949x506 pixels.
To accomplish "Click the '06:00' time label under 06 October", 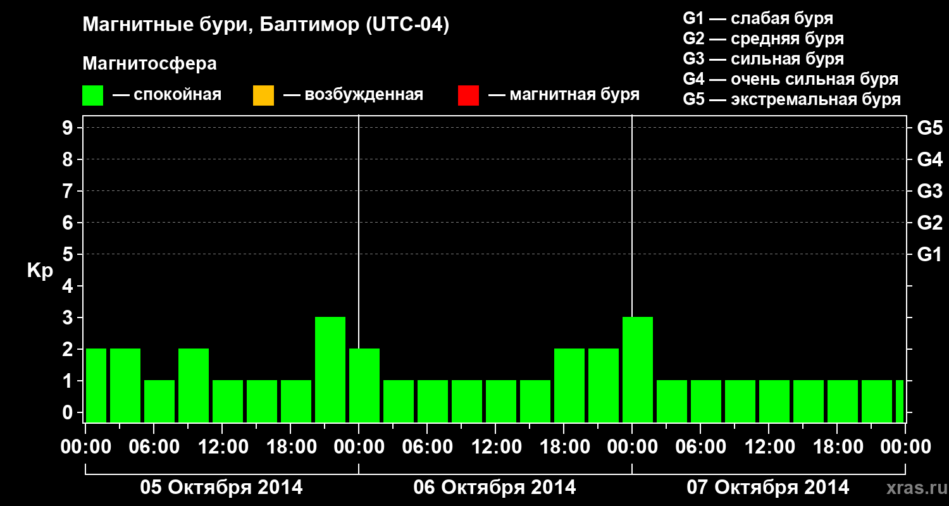I will [427, 447].
